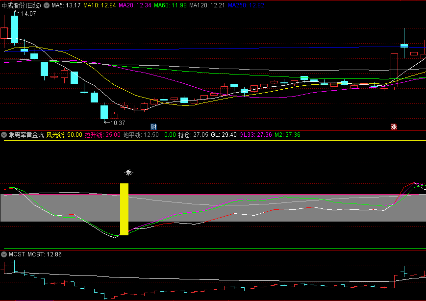Image resolution: width=426 pixels, height=301 pixels.
Task: Select the 中成股份(日线) chart title
Action: [x=22, y=5]
